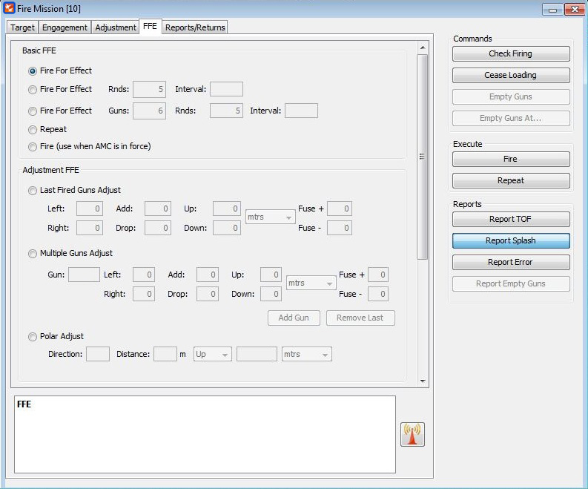Open the Up dropdown in Polar Adjust
Image resolution: width=588 pixels, height=489 pixels.
213,354
